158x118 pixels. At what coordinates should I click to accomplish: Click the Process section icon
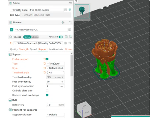[x=11, y=37]
